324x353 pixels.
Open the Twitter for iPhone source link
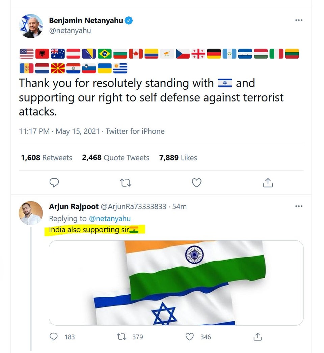click(135, 131)
